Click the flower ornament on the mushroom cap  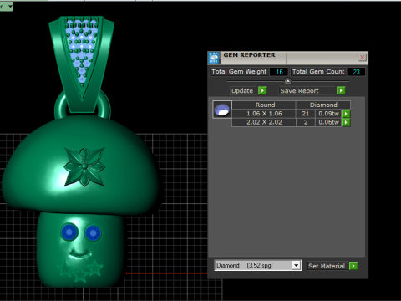(x=84, y=166)
